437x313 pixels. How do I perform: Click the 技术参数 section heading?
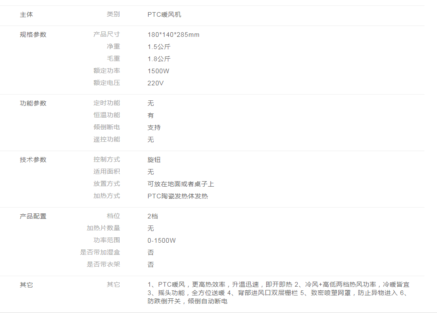(x=33, y=160)
